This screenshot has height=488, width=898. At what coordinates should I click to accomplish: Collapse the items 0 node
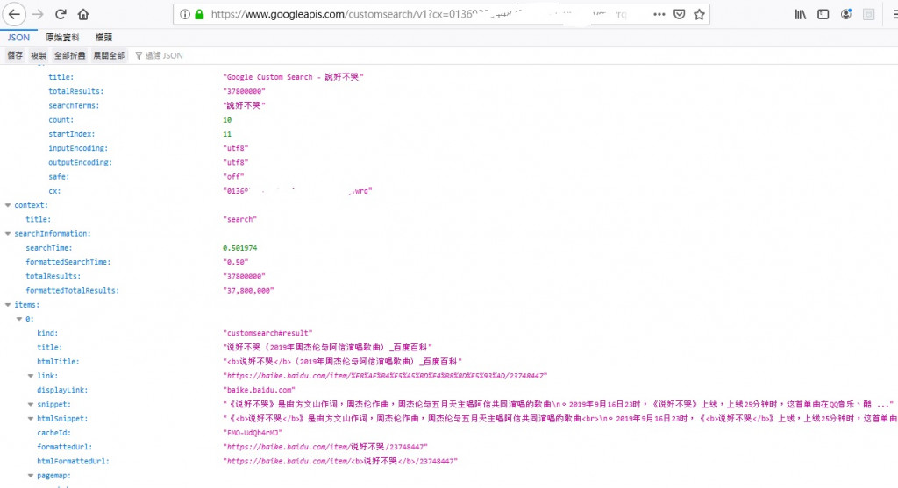click(x=19, y=319)
